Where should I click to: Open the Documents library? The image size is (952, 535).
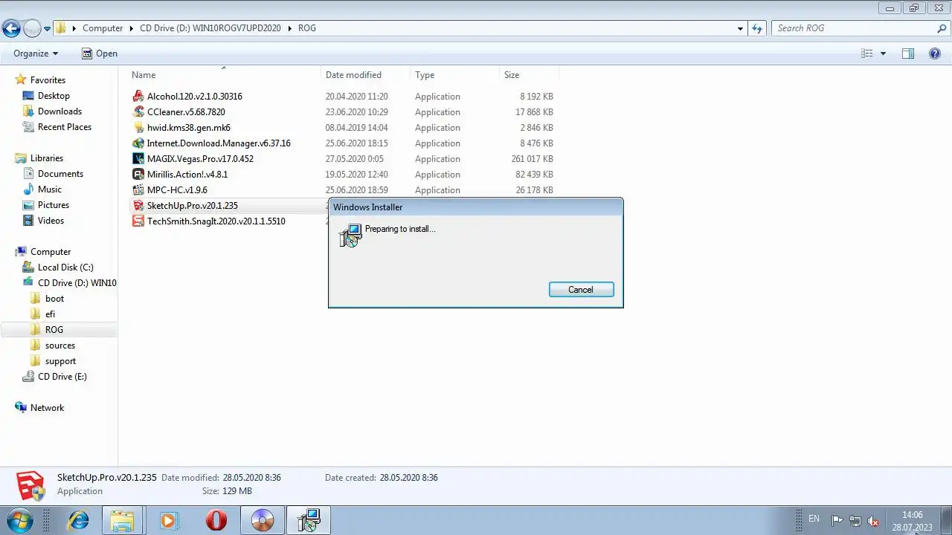60,174
